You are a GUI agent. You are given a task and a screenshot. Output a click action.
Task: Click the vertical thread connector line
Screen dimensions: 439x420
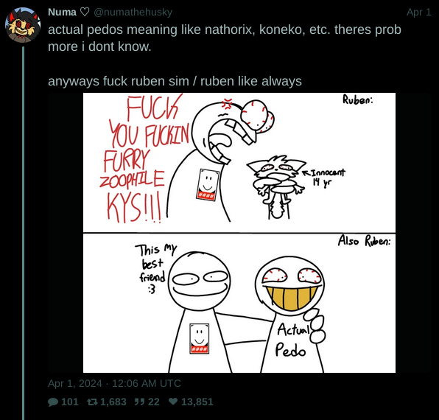[x=24, y=234]
